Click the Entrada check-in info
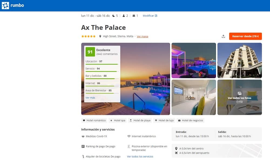The height and width of the screenshot is (165, 270). pyautogui.click(x=192, y=134)
